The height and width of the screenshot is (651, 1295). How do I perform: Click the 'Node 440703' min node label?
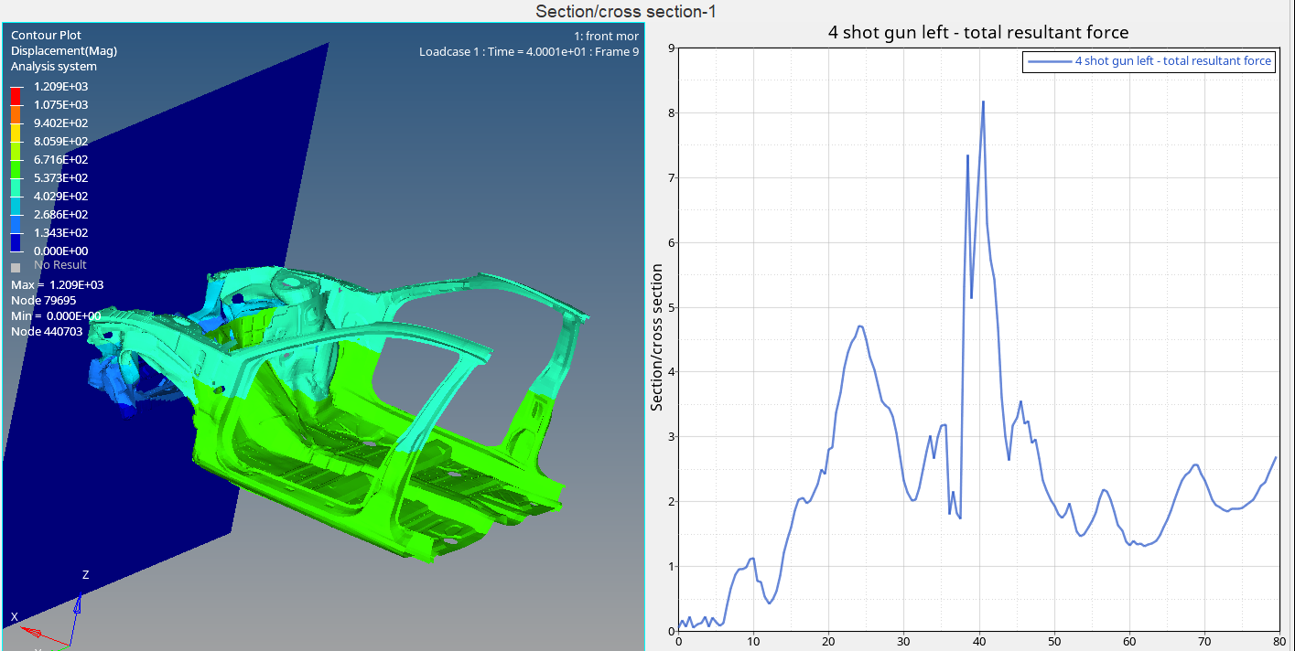pos(48,332)
